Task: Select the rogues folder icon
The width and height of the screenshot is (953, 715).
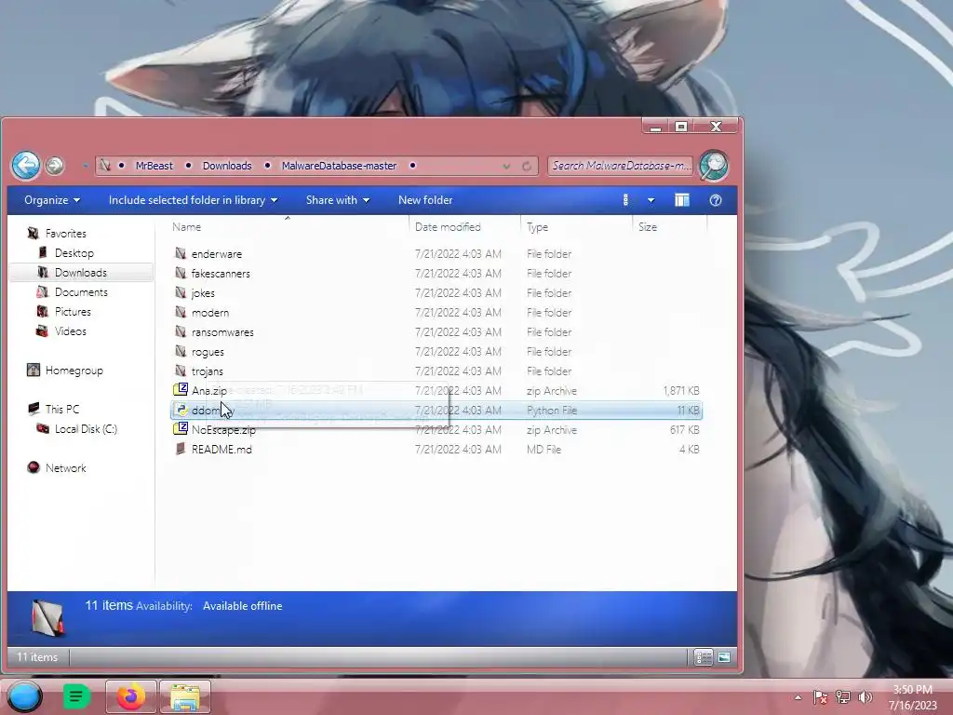Action: point(180,351)
